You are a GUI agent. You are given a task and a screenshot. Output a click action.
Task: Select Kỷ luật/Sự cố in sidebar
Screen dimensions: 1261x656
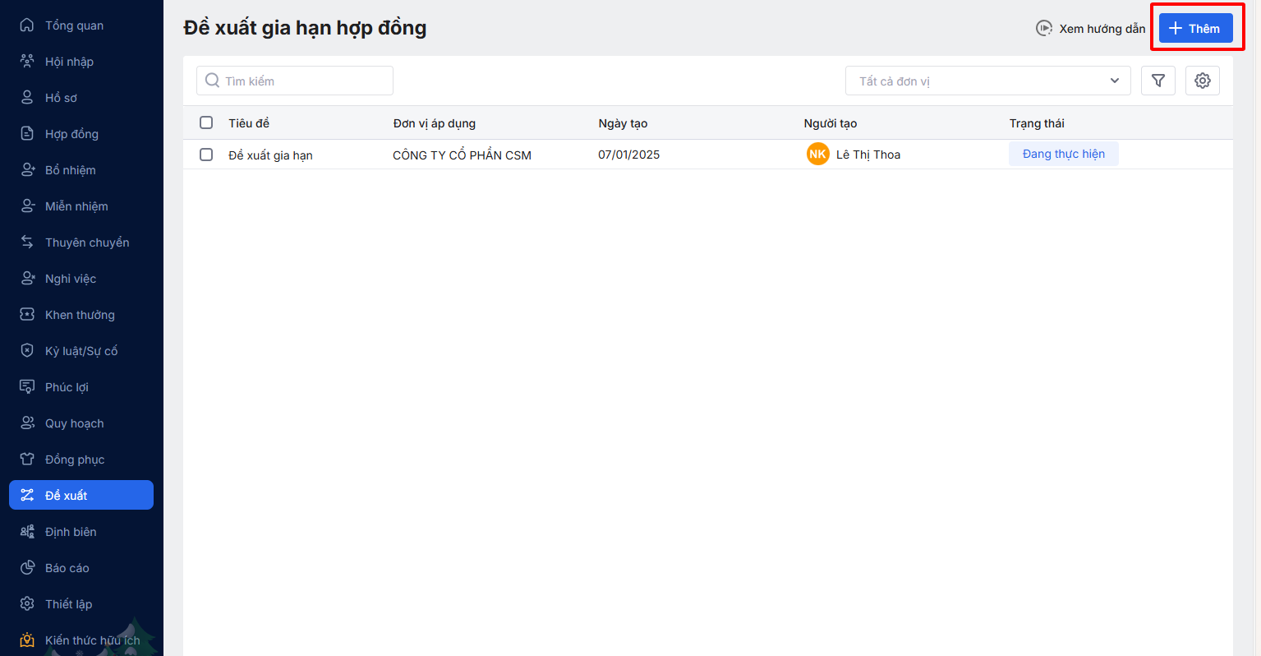coord(81,351)
